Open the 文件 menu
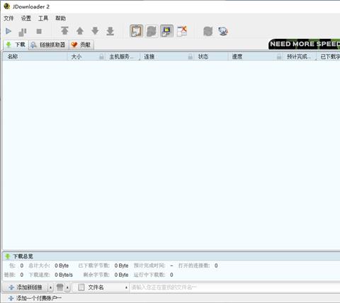340x303 pixels. coord(8,18)
